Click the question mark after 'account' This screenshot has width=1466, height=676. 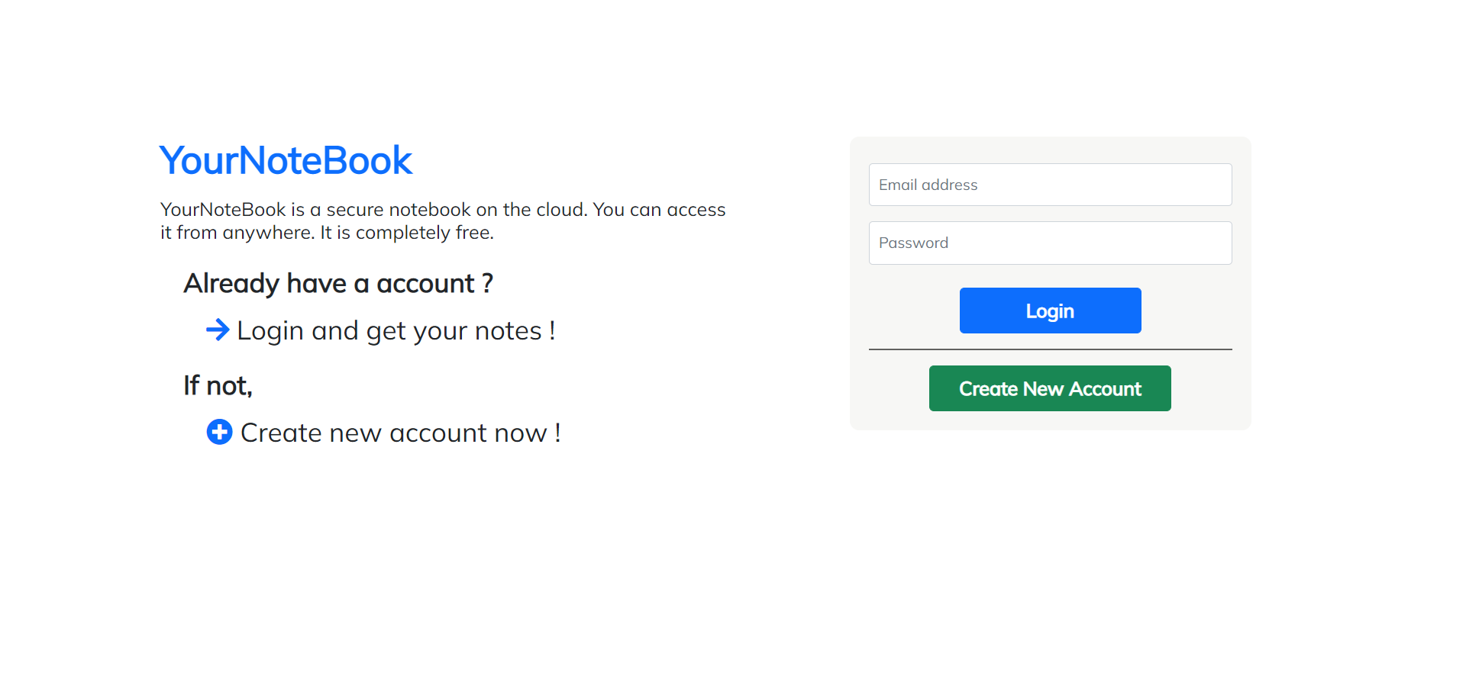(x=487, y=284)
